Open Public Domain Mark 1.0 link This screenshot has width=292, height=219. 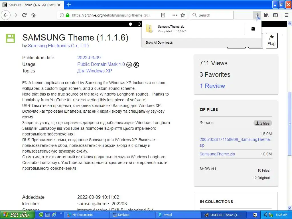(x=101, y=64)
